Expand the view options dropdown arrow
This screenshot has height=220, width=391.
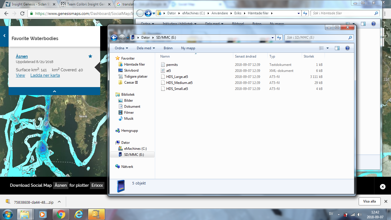[x=327, y=48]
